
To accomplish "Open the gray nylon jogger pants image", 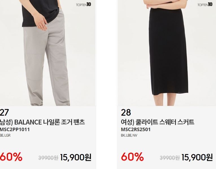I will pos(48,53).
